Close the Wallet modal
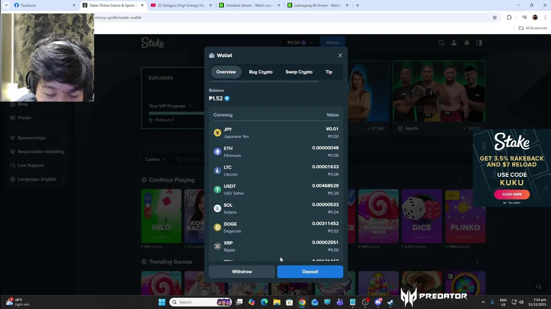551x309 pixels. [340, 55]
